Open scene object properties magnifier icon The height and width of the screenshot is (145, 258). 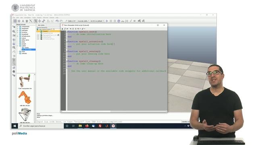coord(14,31)
